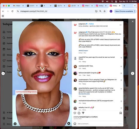Image resolution: width=139 pixels, height=129 pixels.
Task: Open the Explore compass icon
Action: [x=4, y=43]
